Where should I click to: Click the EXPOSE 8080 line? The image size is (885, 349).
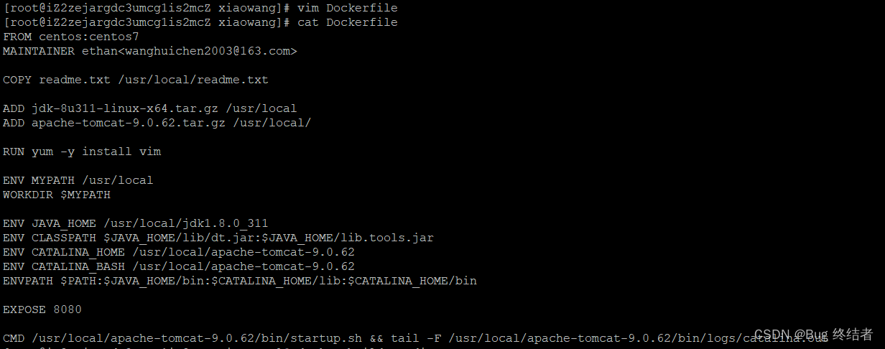coord(42,310)
